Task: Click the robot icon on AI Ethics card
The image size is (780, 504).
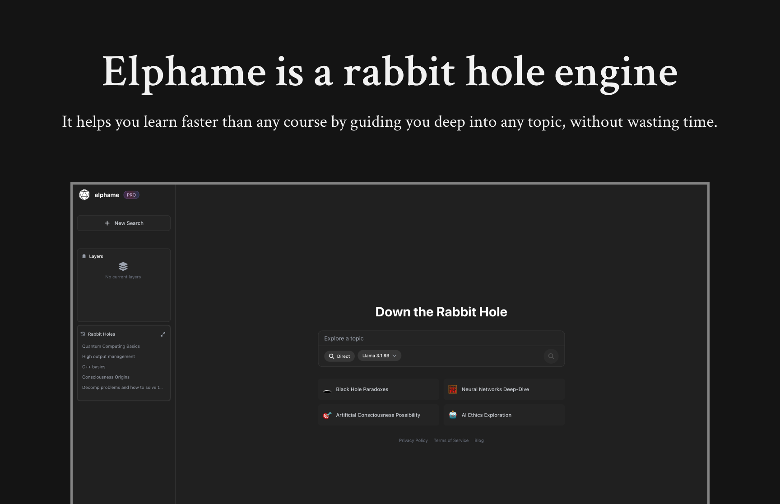Action: pyautogui.click(x=453, y=415)
